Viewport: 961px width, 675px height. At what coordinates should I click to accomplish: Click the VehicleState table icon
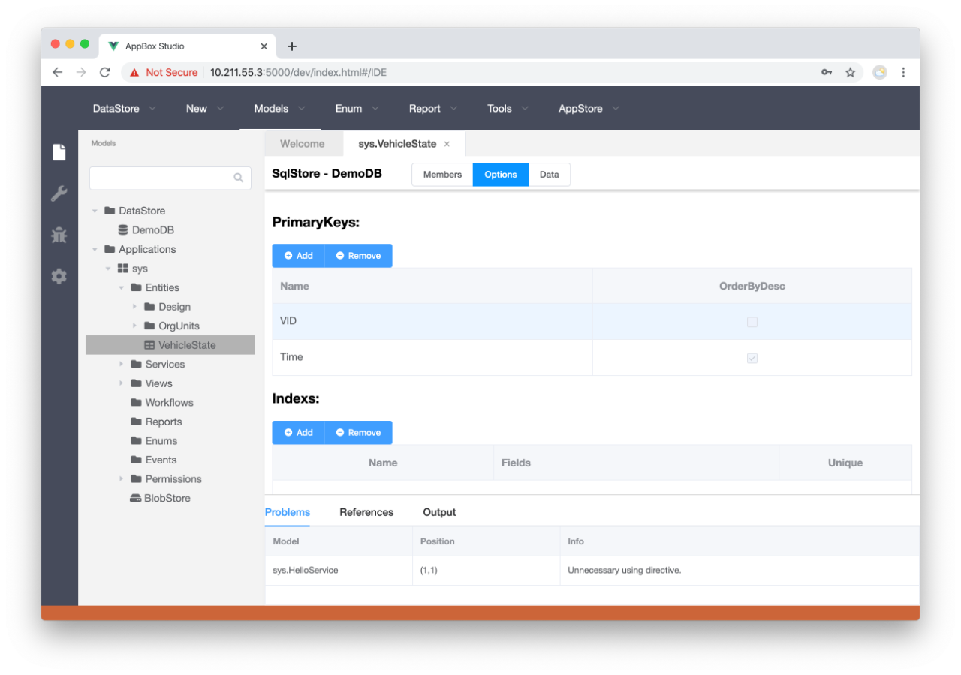pyautogui.click(x=149, y=345)
